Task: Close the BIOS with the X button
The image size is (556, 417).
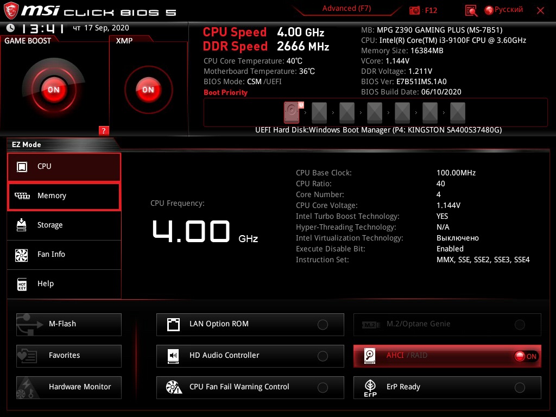Action: (x=540, y=11)
